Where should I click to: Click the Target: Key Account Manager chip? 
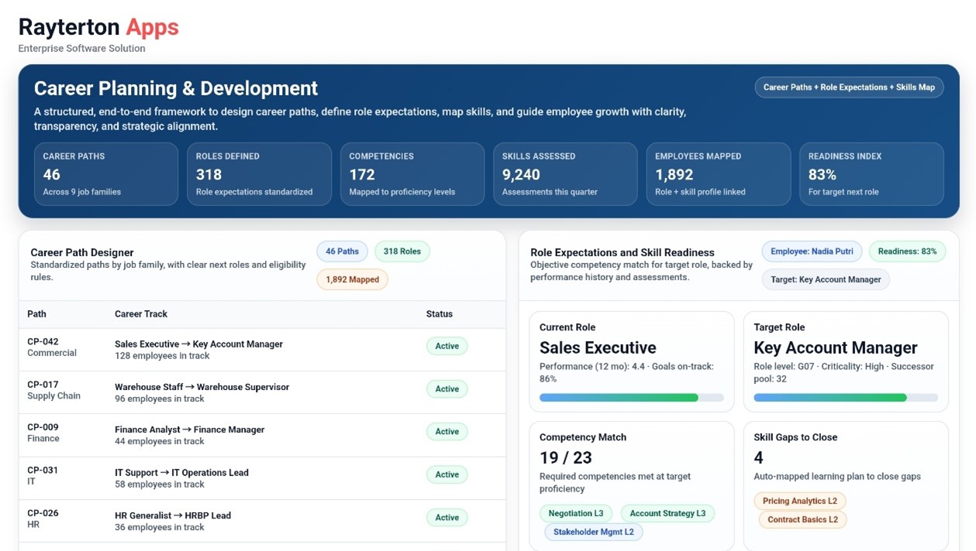pos(826,279)
